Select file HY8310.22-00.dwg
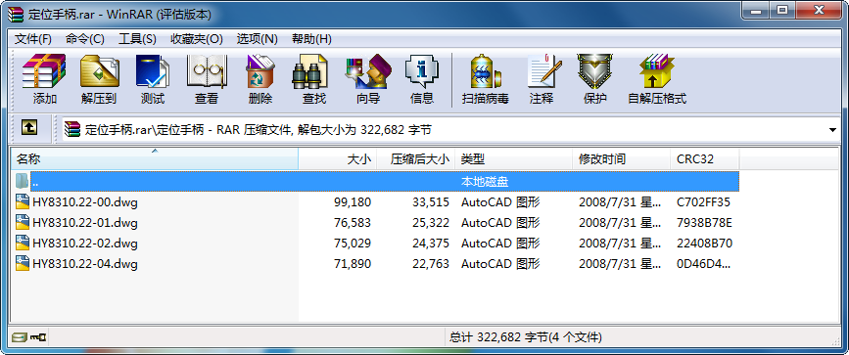This screenshot has height=355, width=849. click(85, 202)
